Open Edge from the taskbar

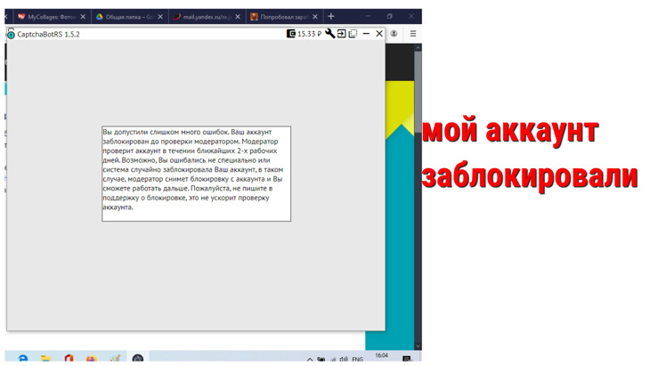coord(23,358)
